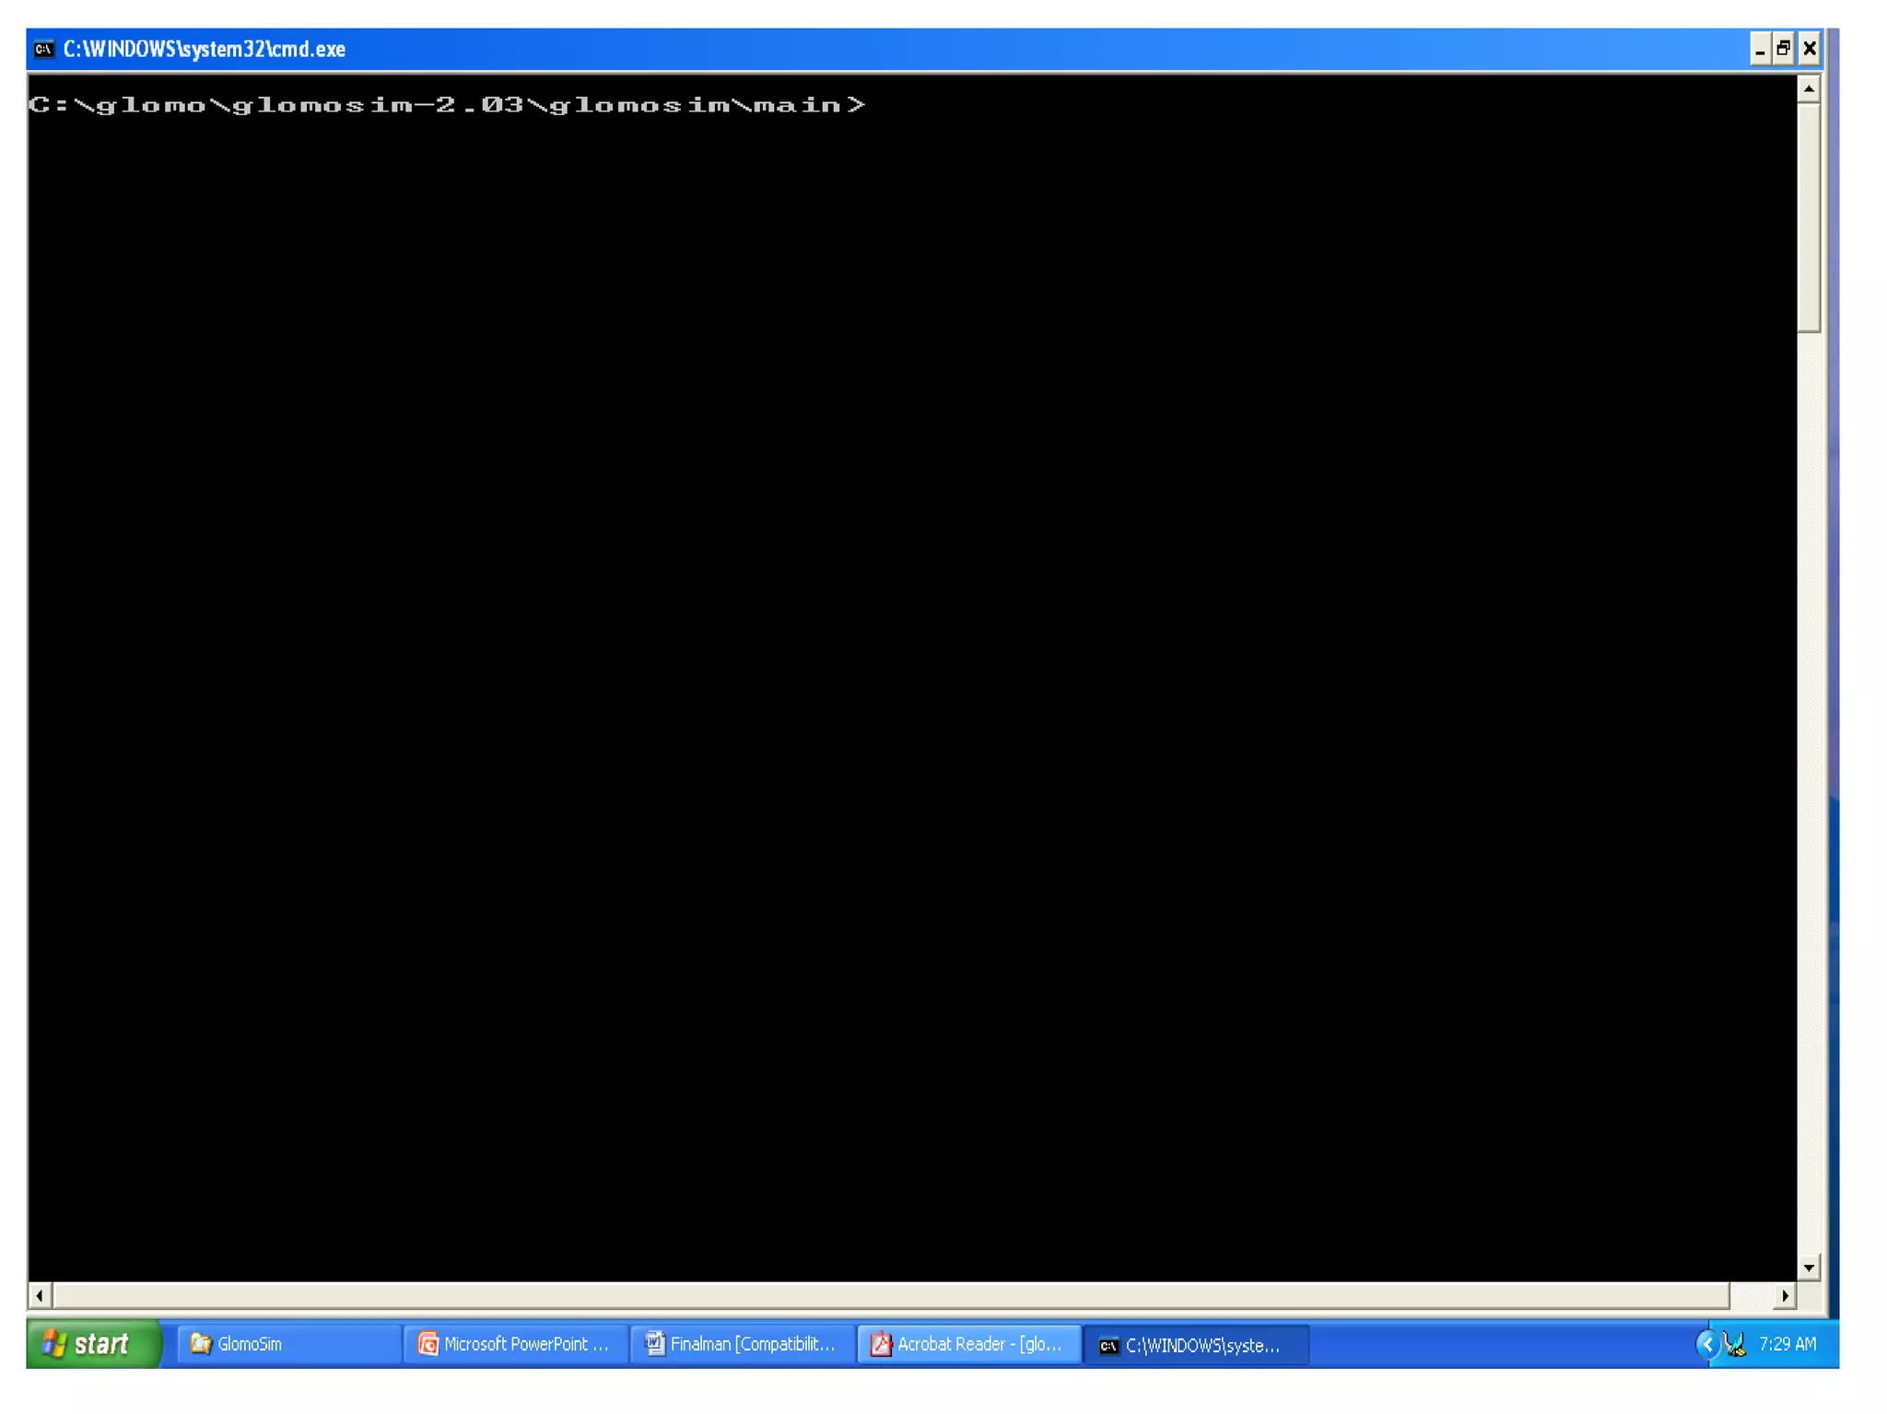The height and width of the screenshot is (1414, 1887).
Task: Expand hidden system tray icons chevron
Action: [1706, 1344]
